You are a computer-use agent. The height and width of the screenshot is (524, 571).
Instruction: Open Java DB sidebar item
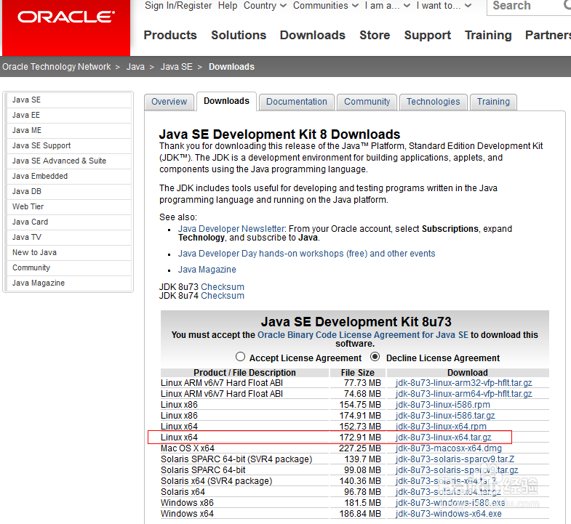tap(69, 191)
